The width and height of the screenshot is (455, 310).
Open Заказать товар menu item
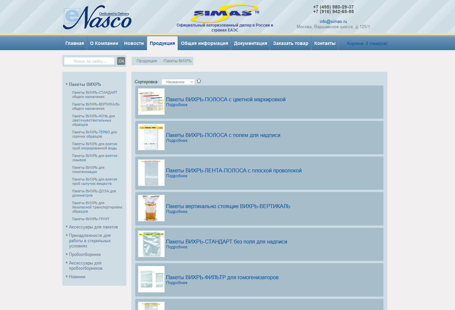tap(291, 43)
